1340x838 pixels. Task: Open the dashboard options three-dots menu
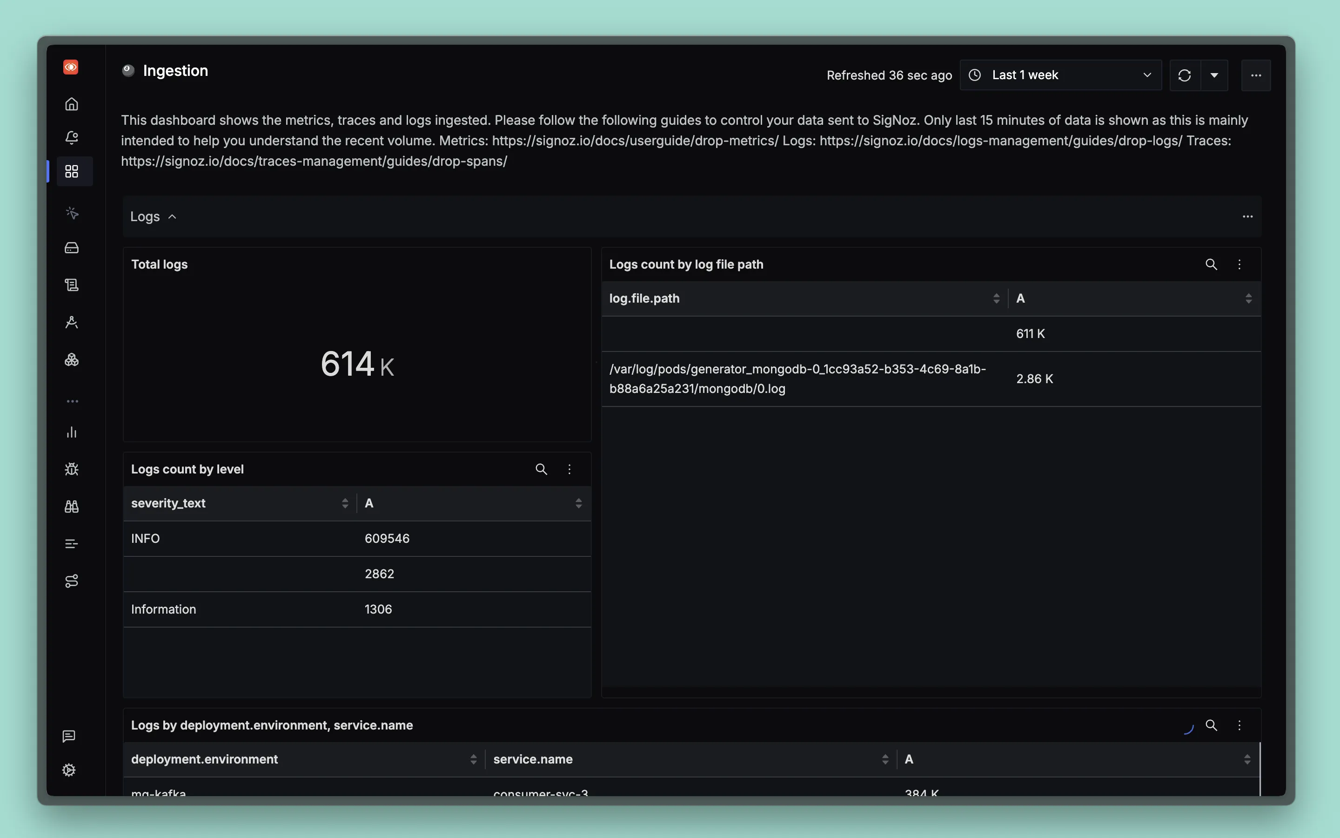point(1256,75)
